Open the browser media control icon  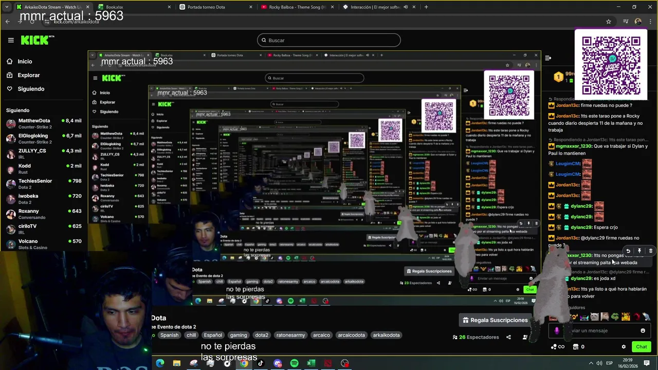[626, 22]
